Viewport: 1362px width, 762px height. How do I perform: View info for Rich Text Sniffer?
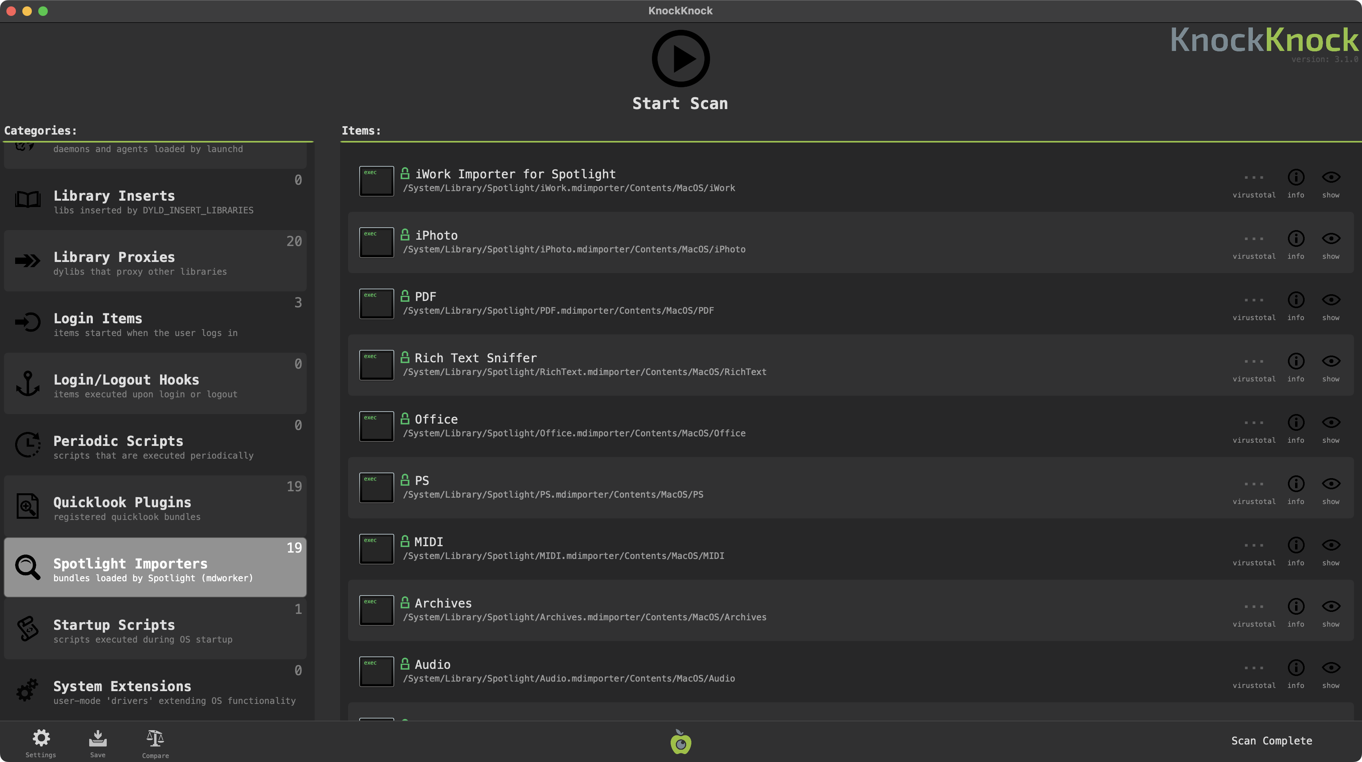click(1295, 361)
